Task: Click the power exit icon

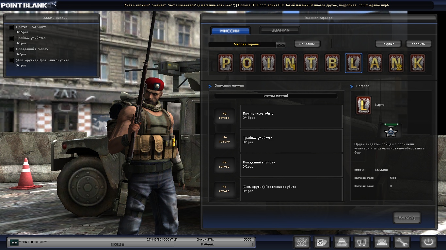Action: tap(428, 243)
